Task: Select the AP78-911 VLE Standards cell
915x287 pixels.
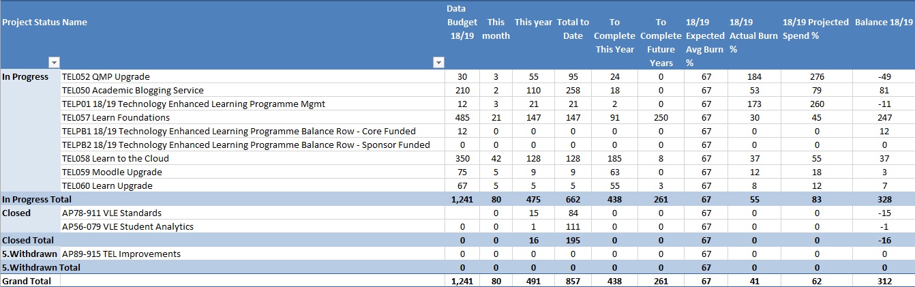Action: [x=111, y=213]
